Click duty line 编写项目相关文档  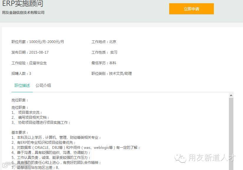coord(30,118)
